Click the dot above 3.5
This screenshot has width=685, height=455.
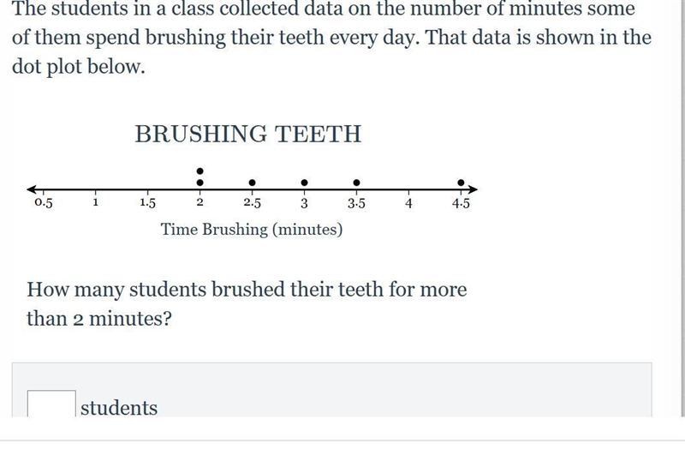356,183
